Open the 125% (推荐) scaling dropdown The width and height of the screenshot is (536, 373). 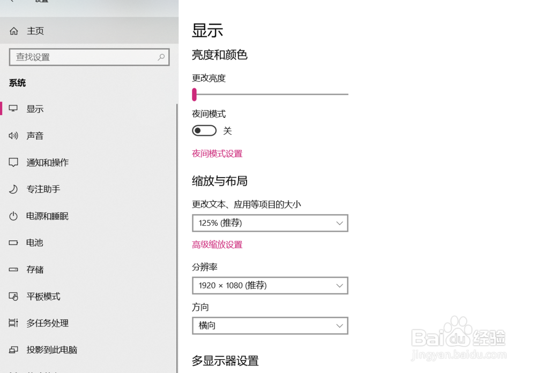coord(270,223)
